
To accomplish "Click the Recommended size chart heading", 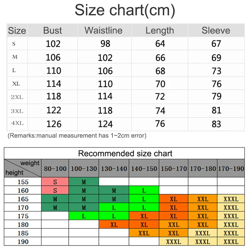I will (x=125, y=153).
